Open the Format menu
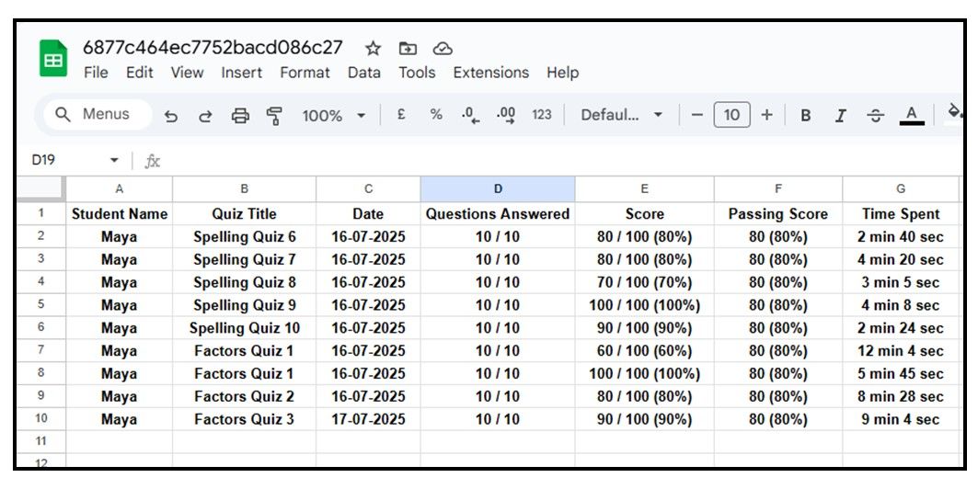Viewport: 978px width, 489px height. [305, 73]
